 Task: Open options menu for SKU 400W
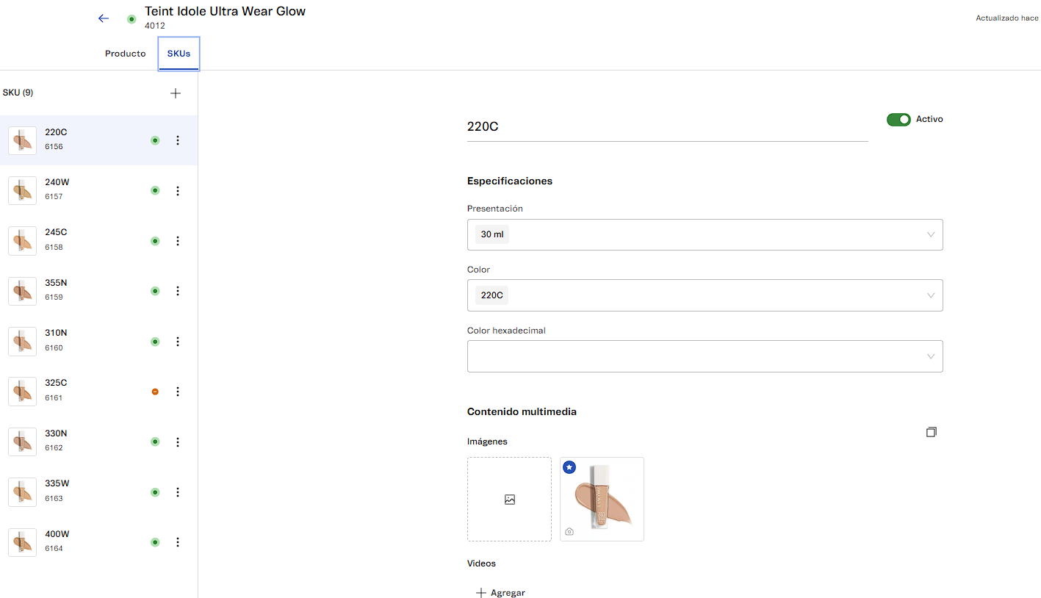point(178,542)
